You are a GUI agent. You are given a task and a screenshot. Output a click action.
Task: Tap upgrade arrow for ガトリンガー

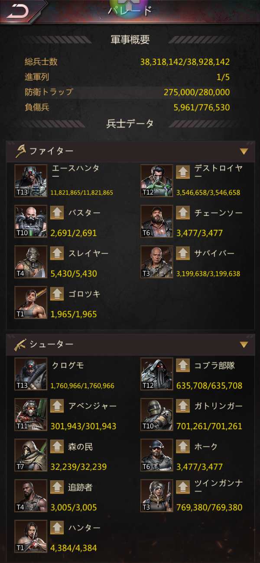(x=183, y=406)
